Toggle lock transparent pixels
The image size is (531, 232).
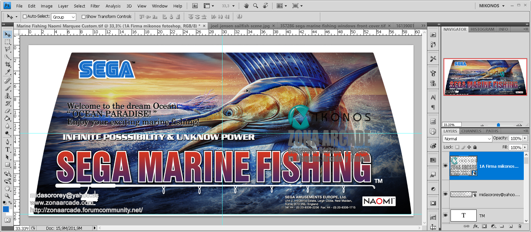coord(457,147)
